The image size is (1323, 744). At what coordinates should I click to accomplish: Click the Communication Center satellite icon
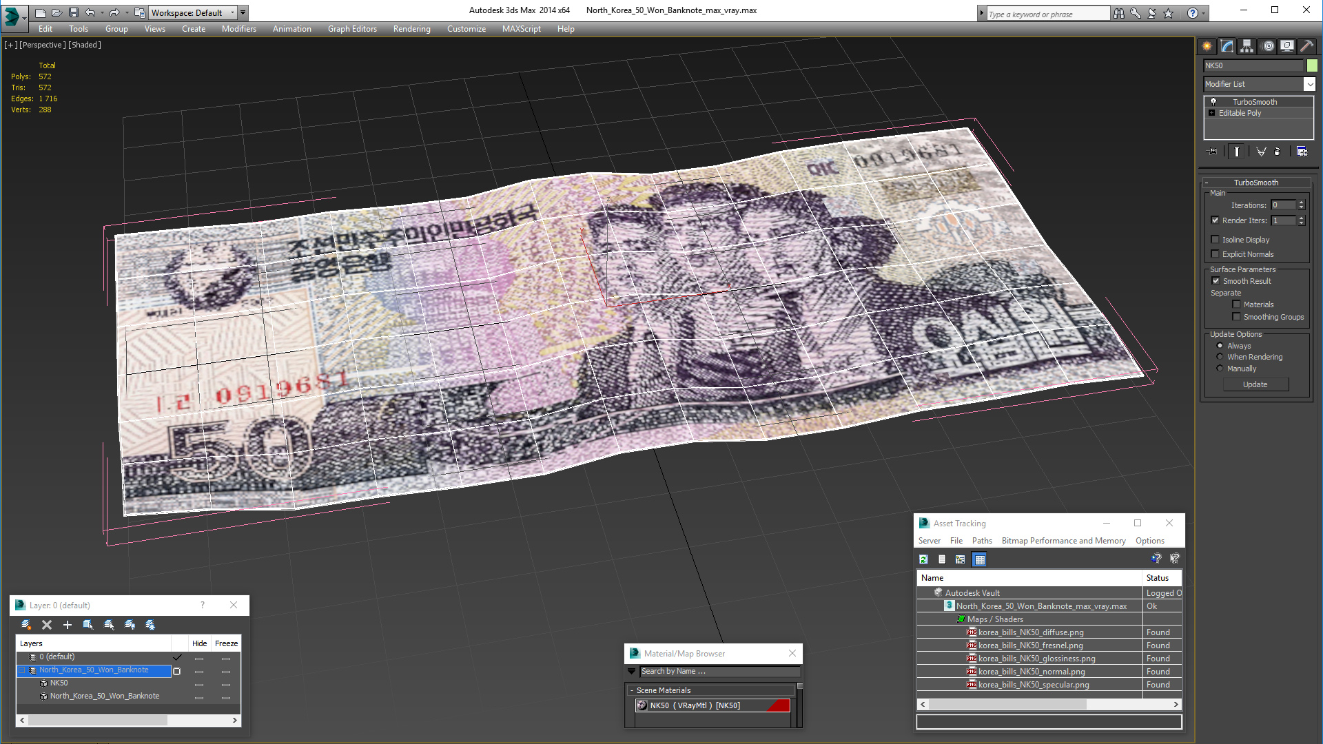tap(1151, 13)
